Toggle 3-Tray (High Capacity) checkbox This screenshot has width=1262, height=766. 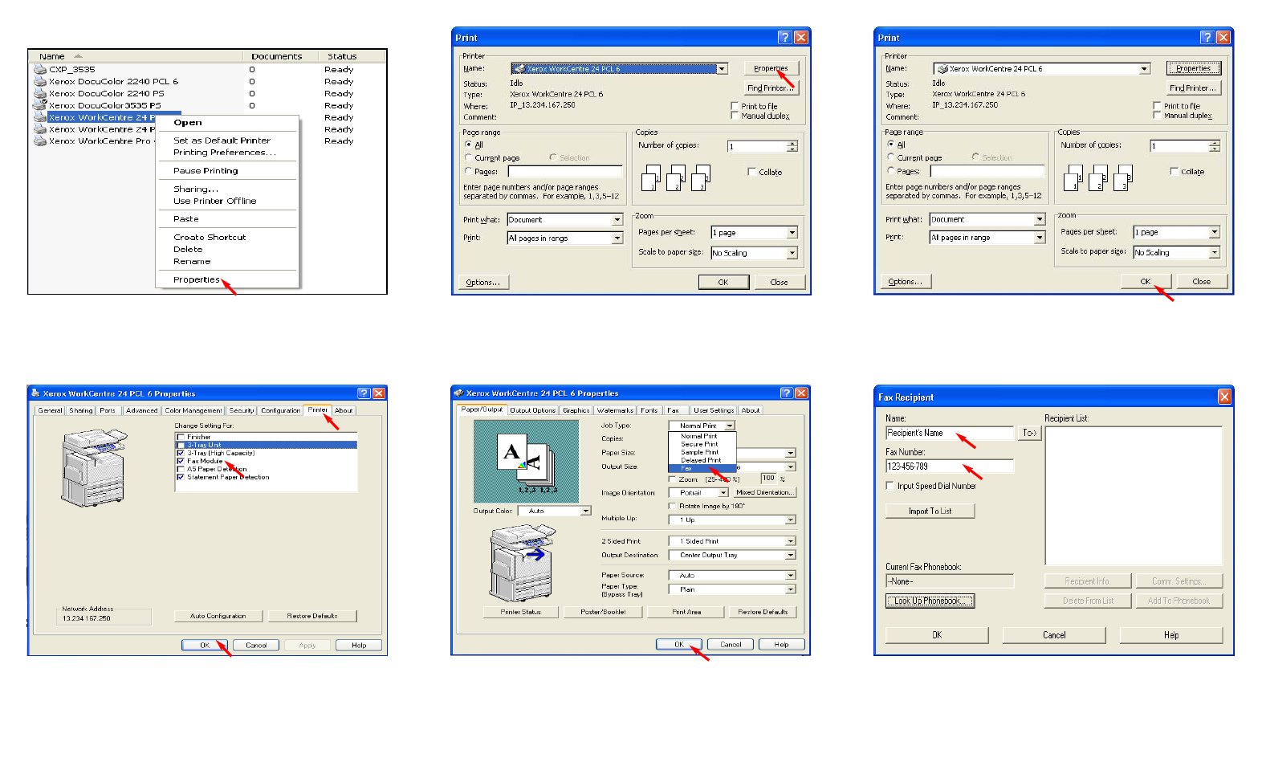click(x=181, y=453)
